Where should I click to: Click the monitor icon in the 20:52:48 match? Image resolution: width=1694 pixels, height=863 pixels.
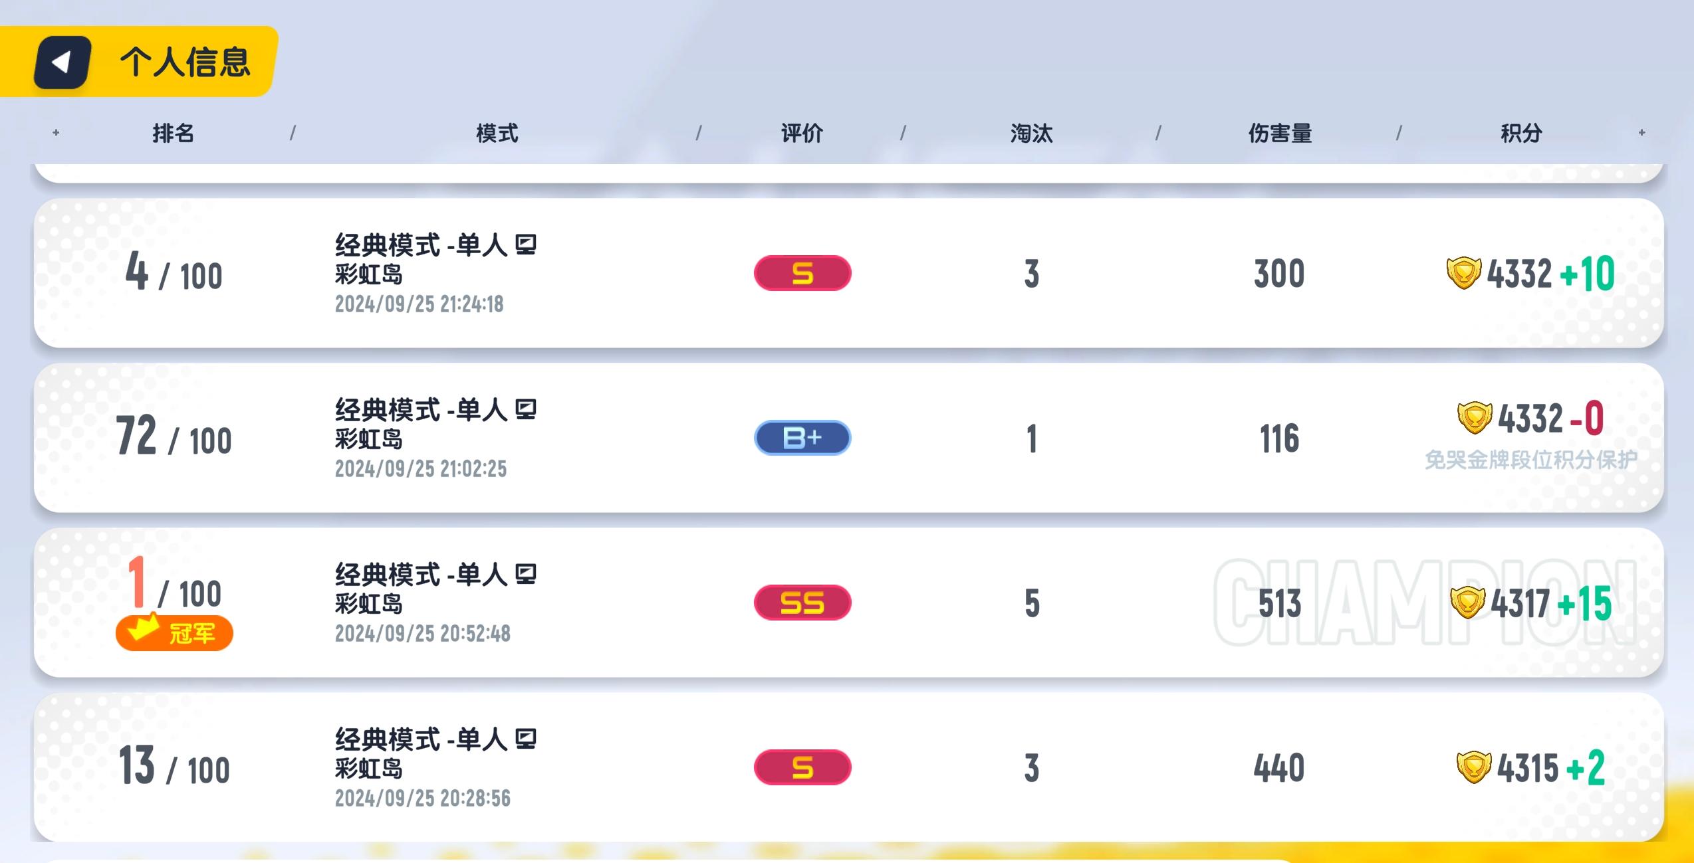click(x=526, y=574)
